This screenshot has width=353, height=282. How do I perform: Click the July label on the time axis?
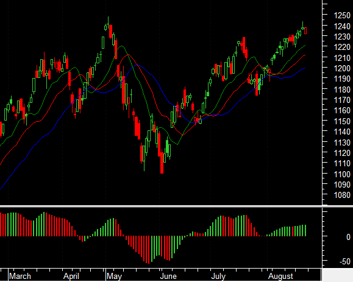click(x=218, y=276)
